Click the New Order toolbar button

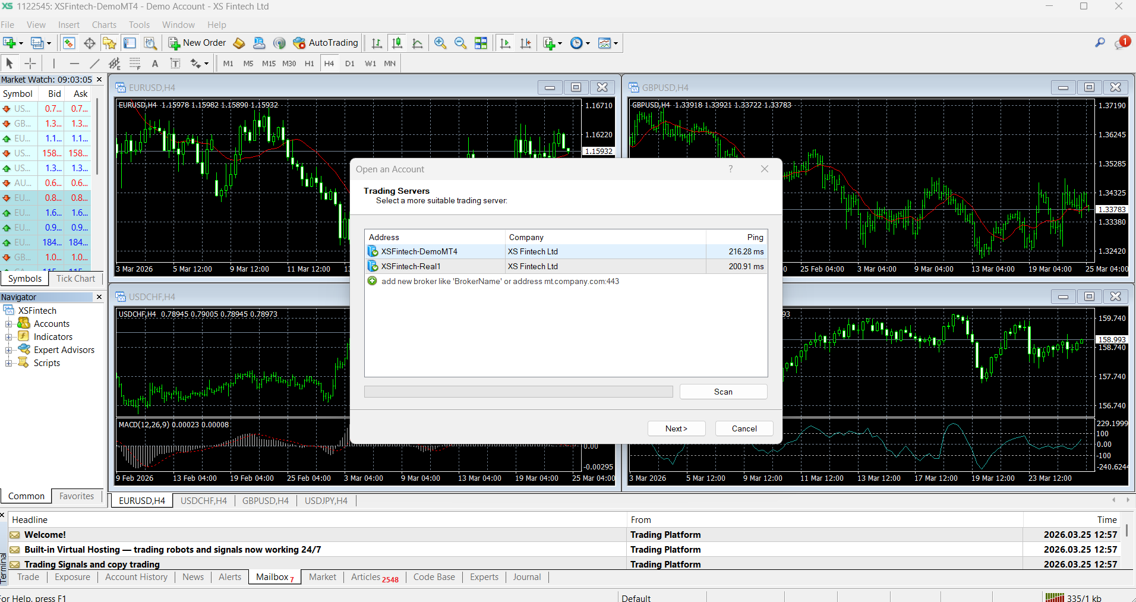tap(197, 43)
